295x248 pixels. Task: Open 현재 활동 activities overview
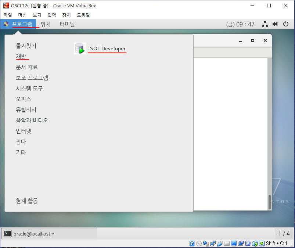tap(27, 201)
